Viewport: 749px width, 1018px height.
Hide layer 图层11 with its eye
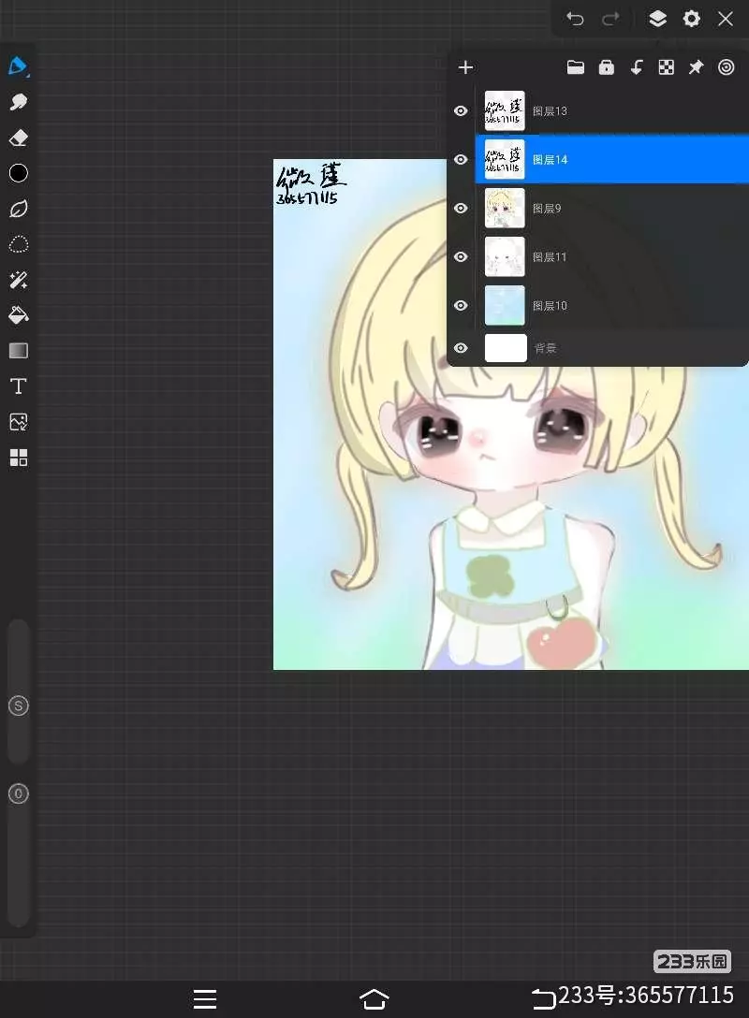[461, 257]
